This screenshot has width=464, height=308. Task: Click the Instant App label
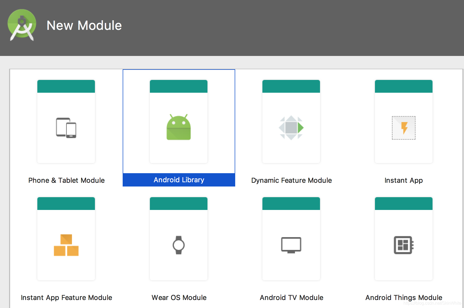pyautogui.click(x=404, y=180)
